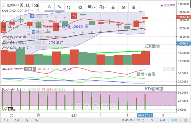This screenshot has height=123, width=191.
Task: Toggle lock on the selected drawing
Action: (x=113, y=7)
